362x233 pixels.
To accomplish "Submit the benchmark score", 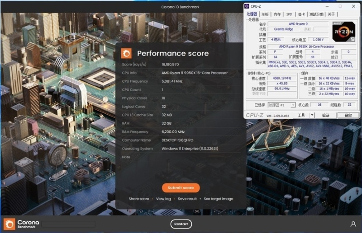I will 181,188.
